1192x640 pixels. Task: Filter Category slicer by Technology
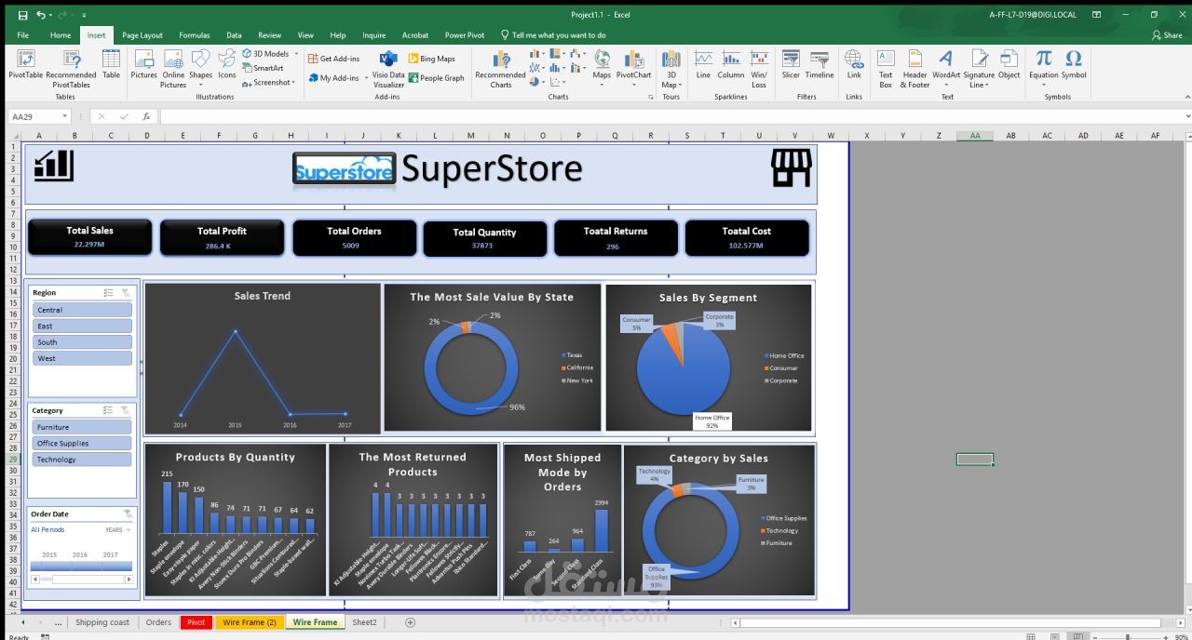pos(82,460)
